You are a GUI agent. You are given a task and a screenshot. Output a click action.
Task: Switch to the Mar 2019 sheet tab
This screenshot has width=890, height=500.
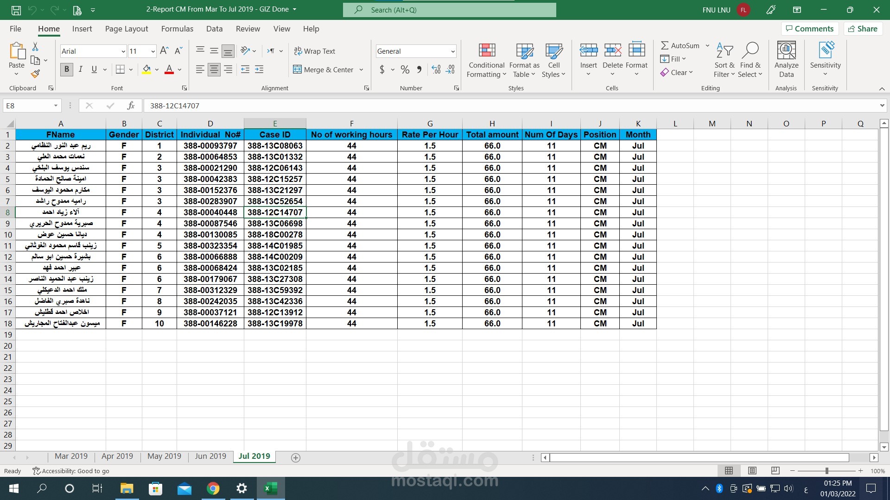click(x=71, y=456)
